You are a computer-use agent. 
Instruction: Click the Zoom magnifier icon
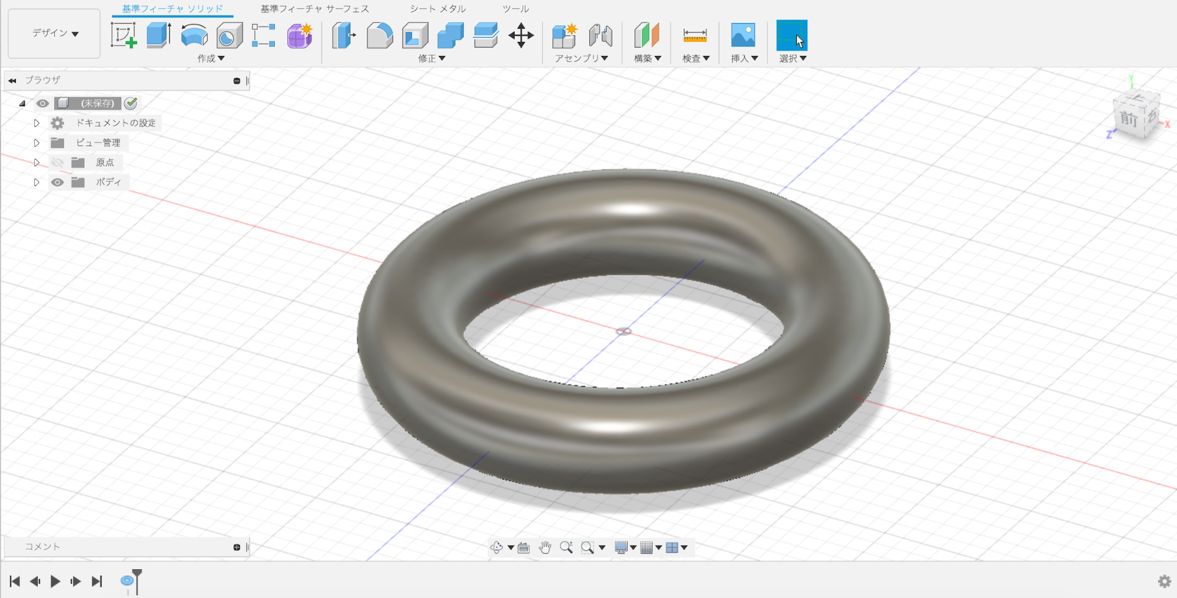click(566, 547)
